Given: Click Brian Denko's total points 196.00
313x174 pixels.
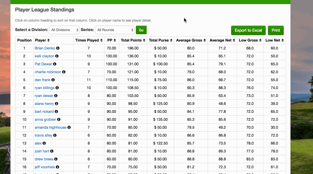Looking at the screenshot, I should 133,48.
